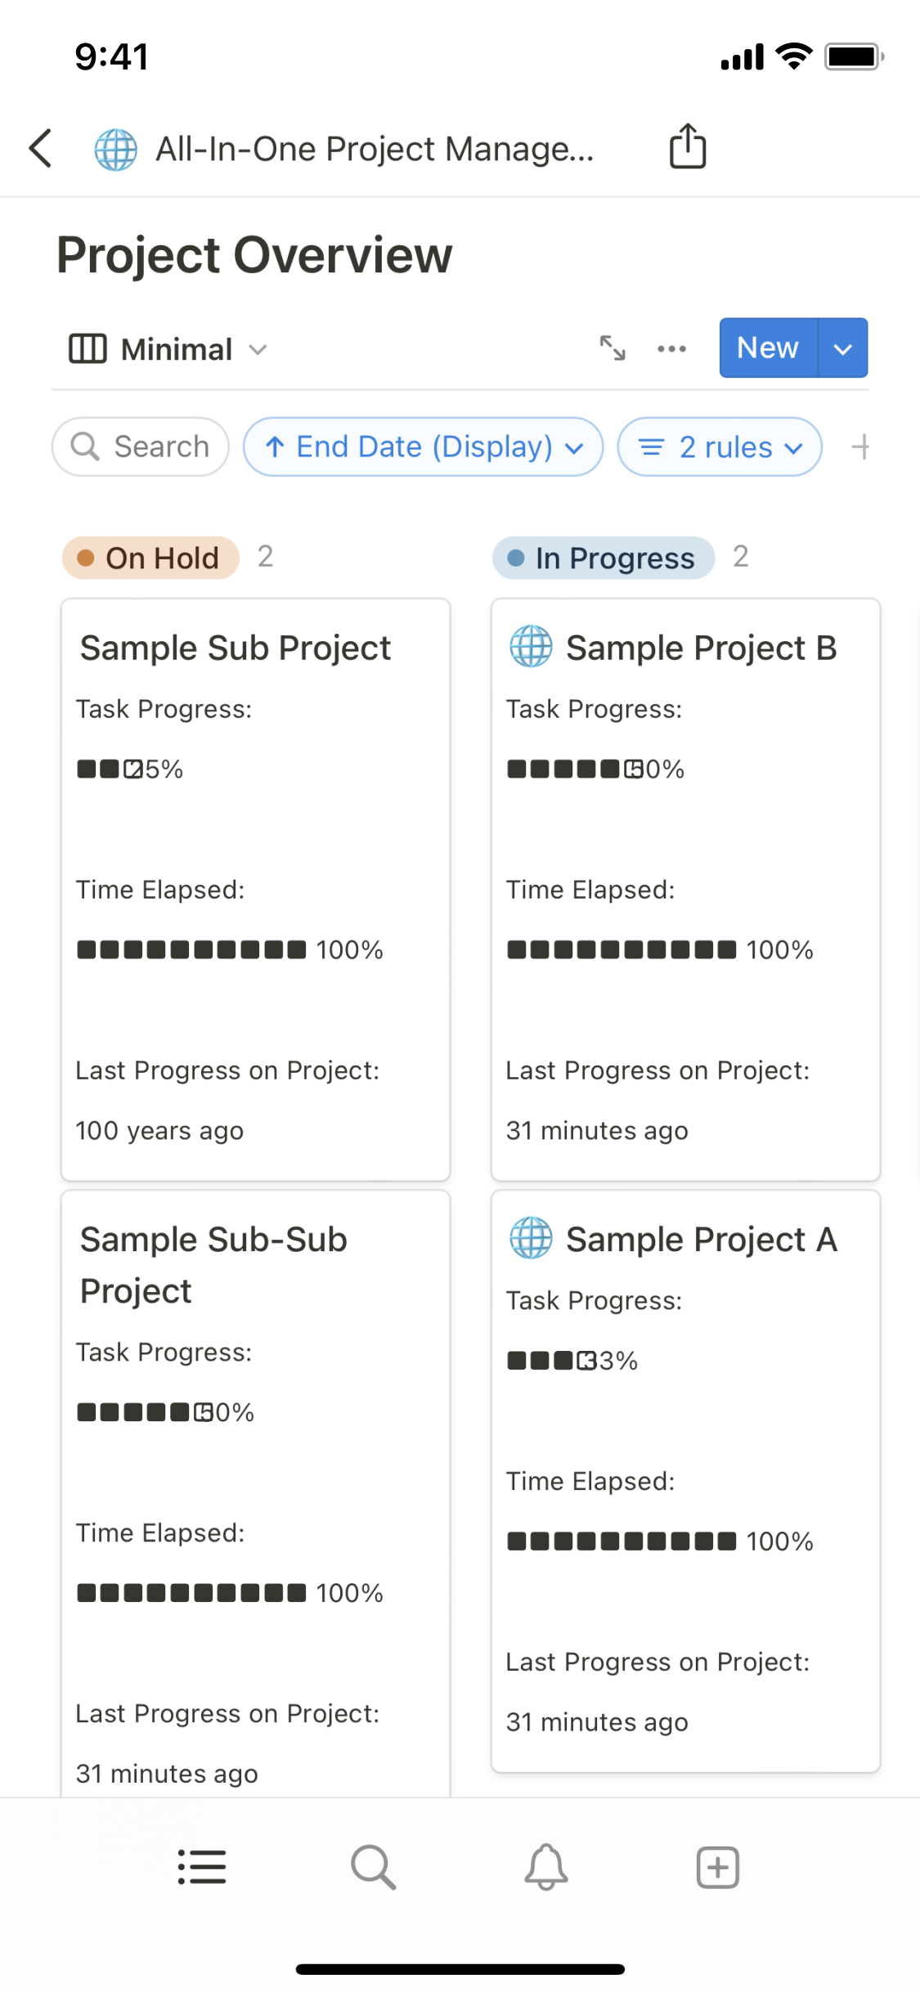This screenshot has height=1992, width=920.
Task: Tap Sample Project A task progress bar
Action: tap(572, 1361)
